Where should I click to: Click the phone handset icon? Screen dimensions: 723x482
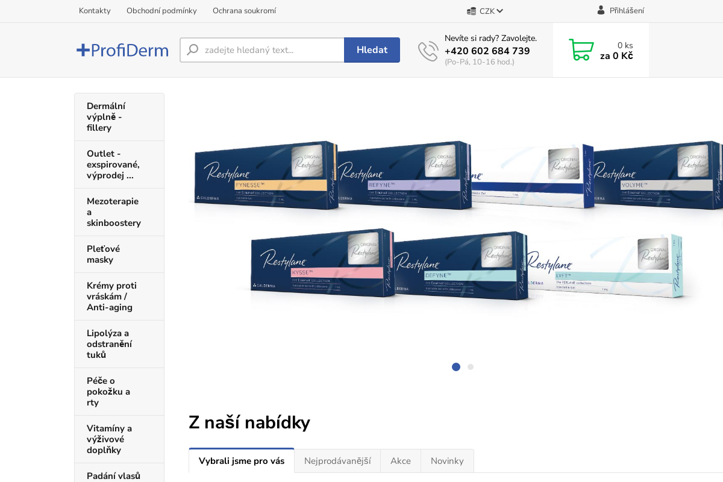tap(428, 51)
